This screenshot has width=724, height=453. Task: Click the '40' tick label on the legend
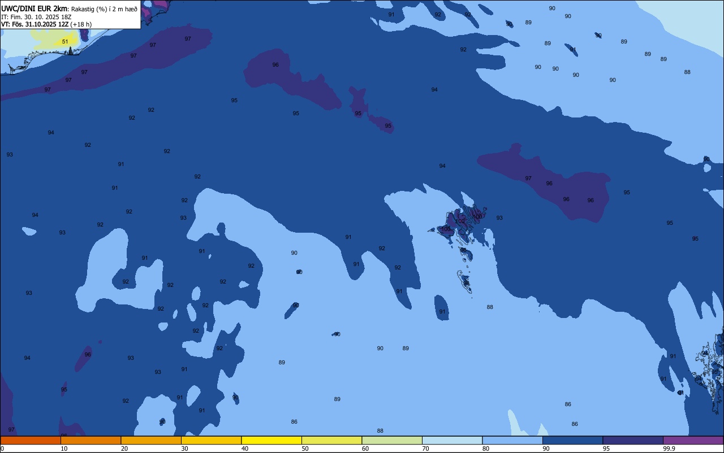coord(245,448)
